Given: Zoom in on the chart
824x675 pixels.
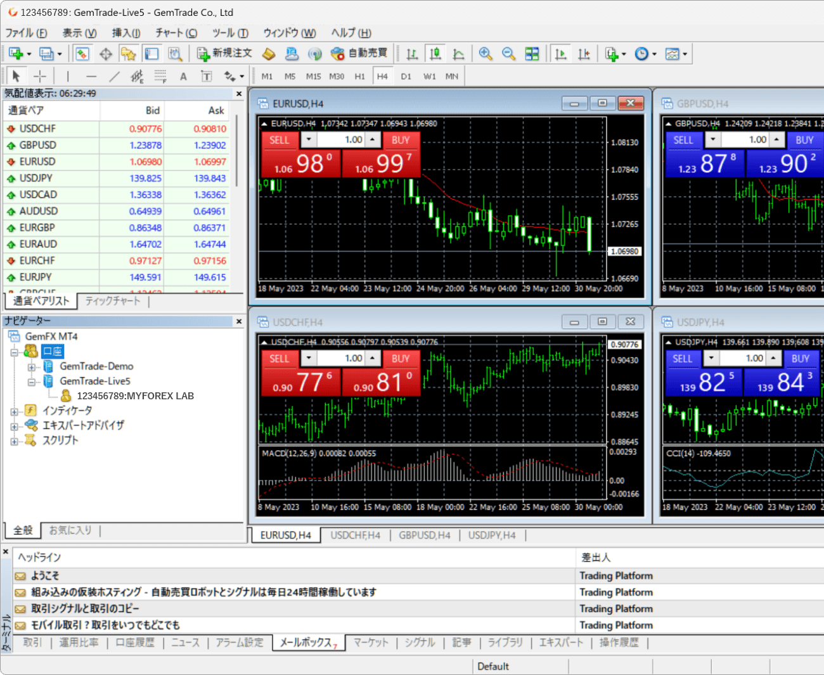Looking at the screenshot, I should 486,54.
